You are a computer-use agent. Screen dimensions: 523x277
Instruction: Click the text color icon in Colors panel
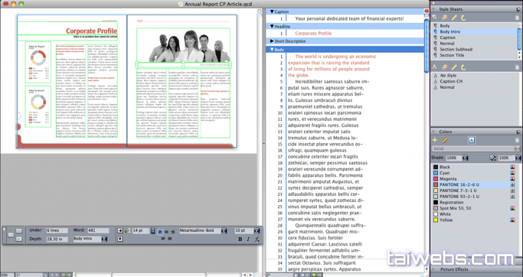[x=471, y=140]
